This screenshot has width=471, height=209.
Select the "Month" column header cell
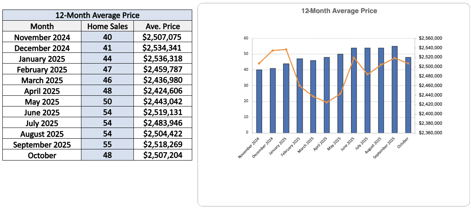42,26
